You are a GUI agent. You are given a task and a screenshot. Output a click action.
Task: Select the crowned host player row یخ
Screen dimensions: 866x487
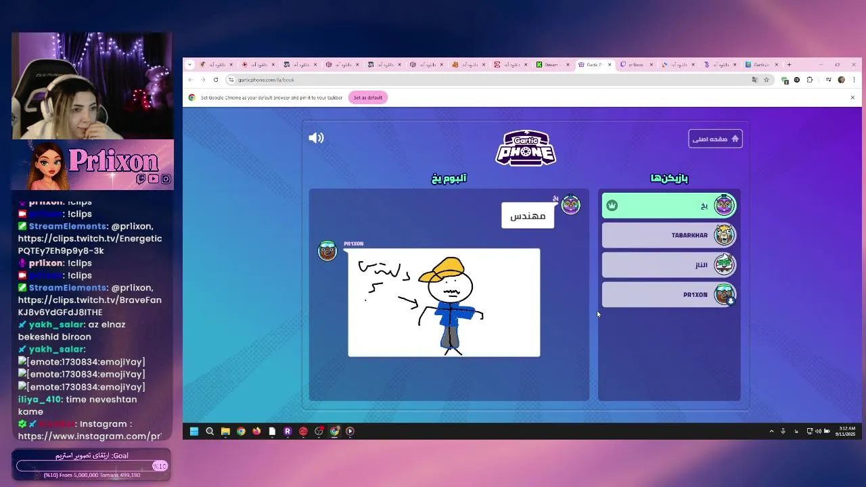coord(669,206)
